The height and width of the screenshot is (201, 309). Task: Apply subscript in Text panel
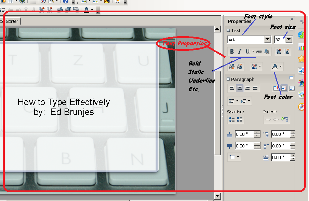[x=239, y=67]
